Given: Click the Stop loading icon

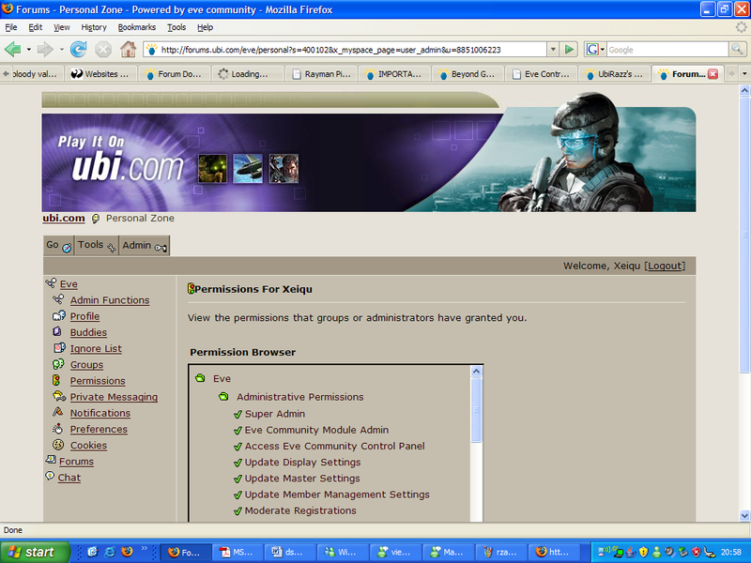Looking at the screenshot, I should (x=103, y=49).
